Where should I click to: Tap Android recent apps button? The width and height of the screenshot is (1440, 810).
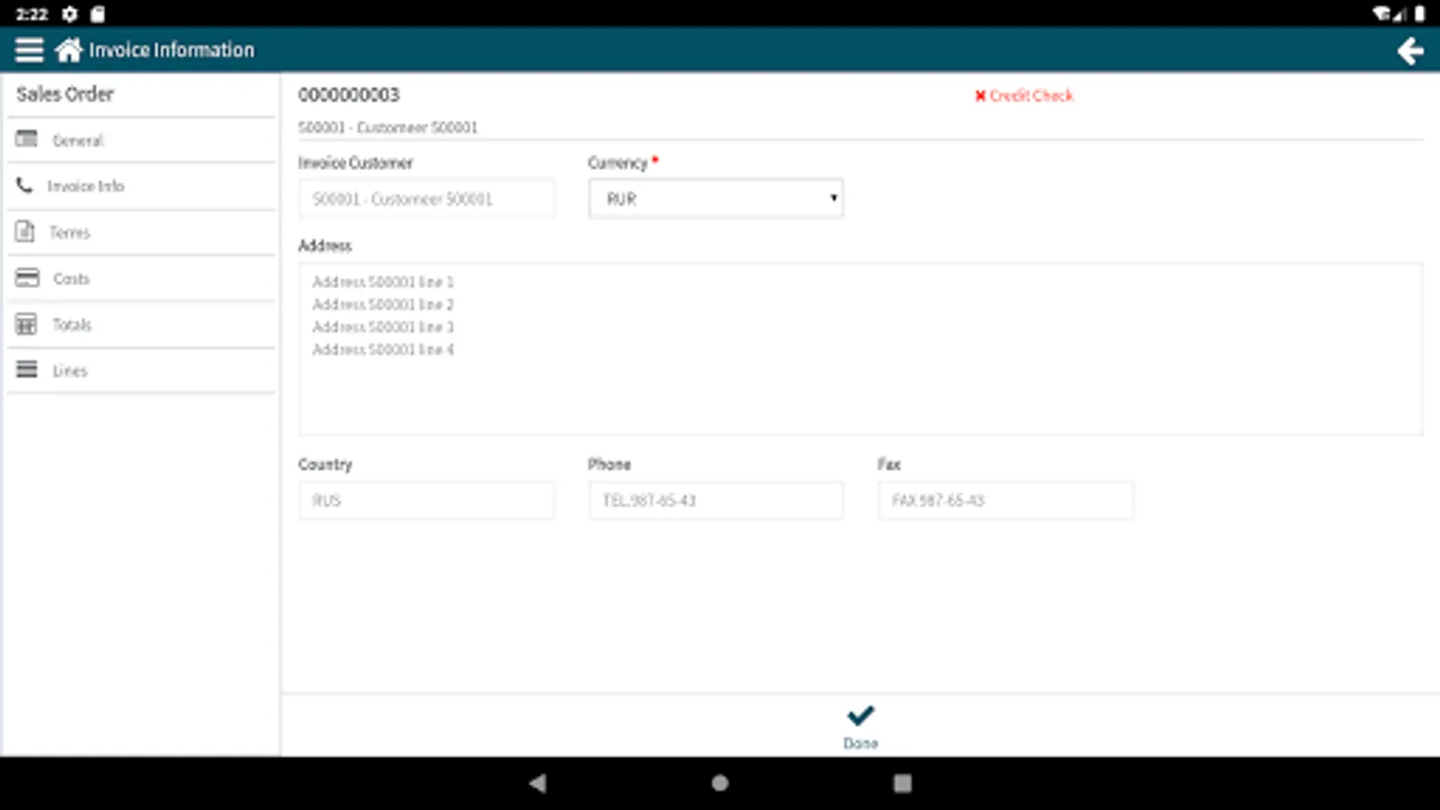903,783
